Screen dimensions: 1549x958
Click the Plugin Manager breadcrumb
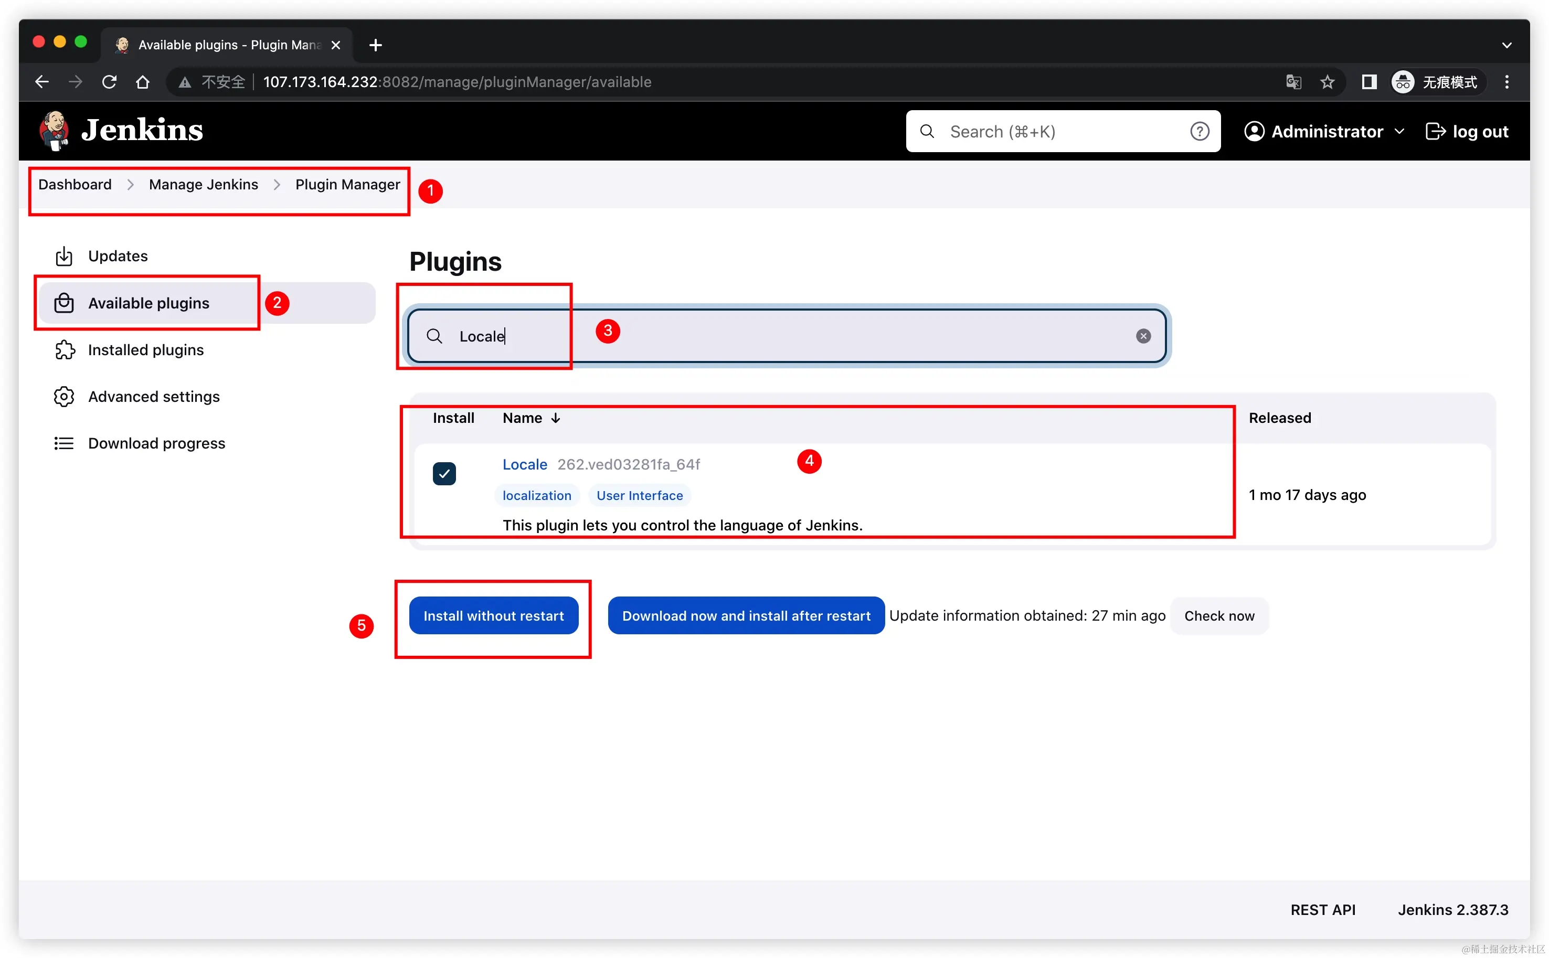point(348,184)
